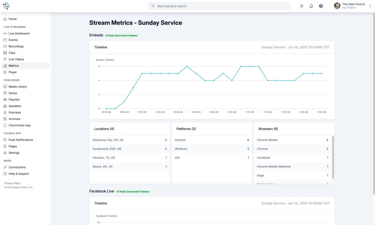
Task: Click the Push Notifications icon in sidebar
Action: (5, 140)
